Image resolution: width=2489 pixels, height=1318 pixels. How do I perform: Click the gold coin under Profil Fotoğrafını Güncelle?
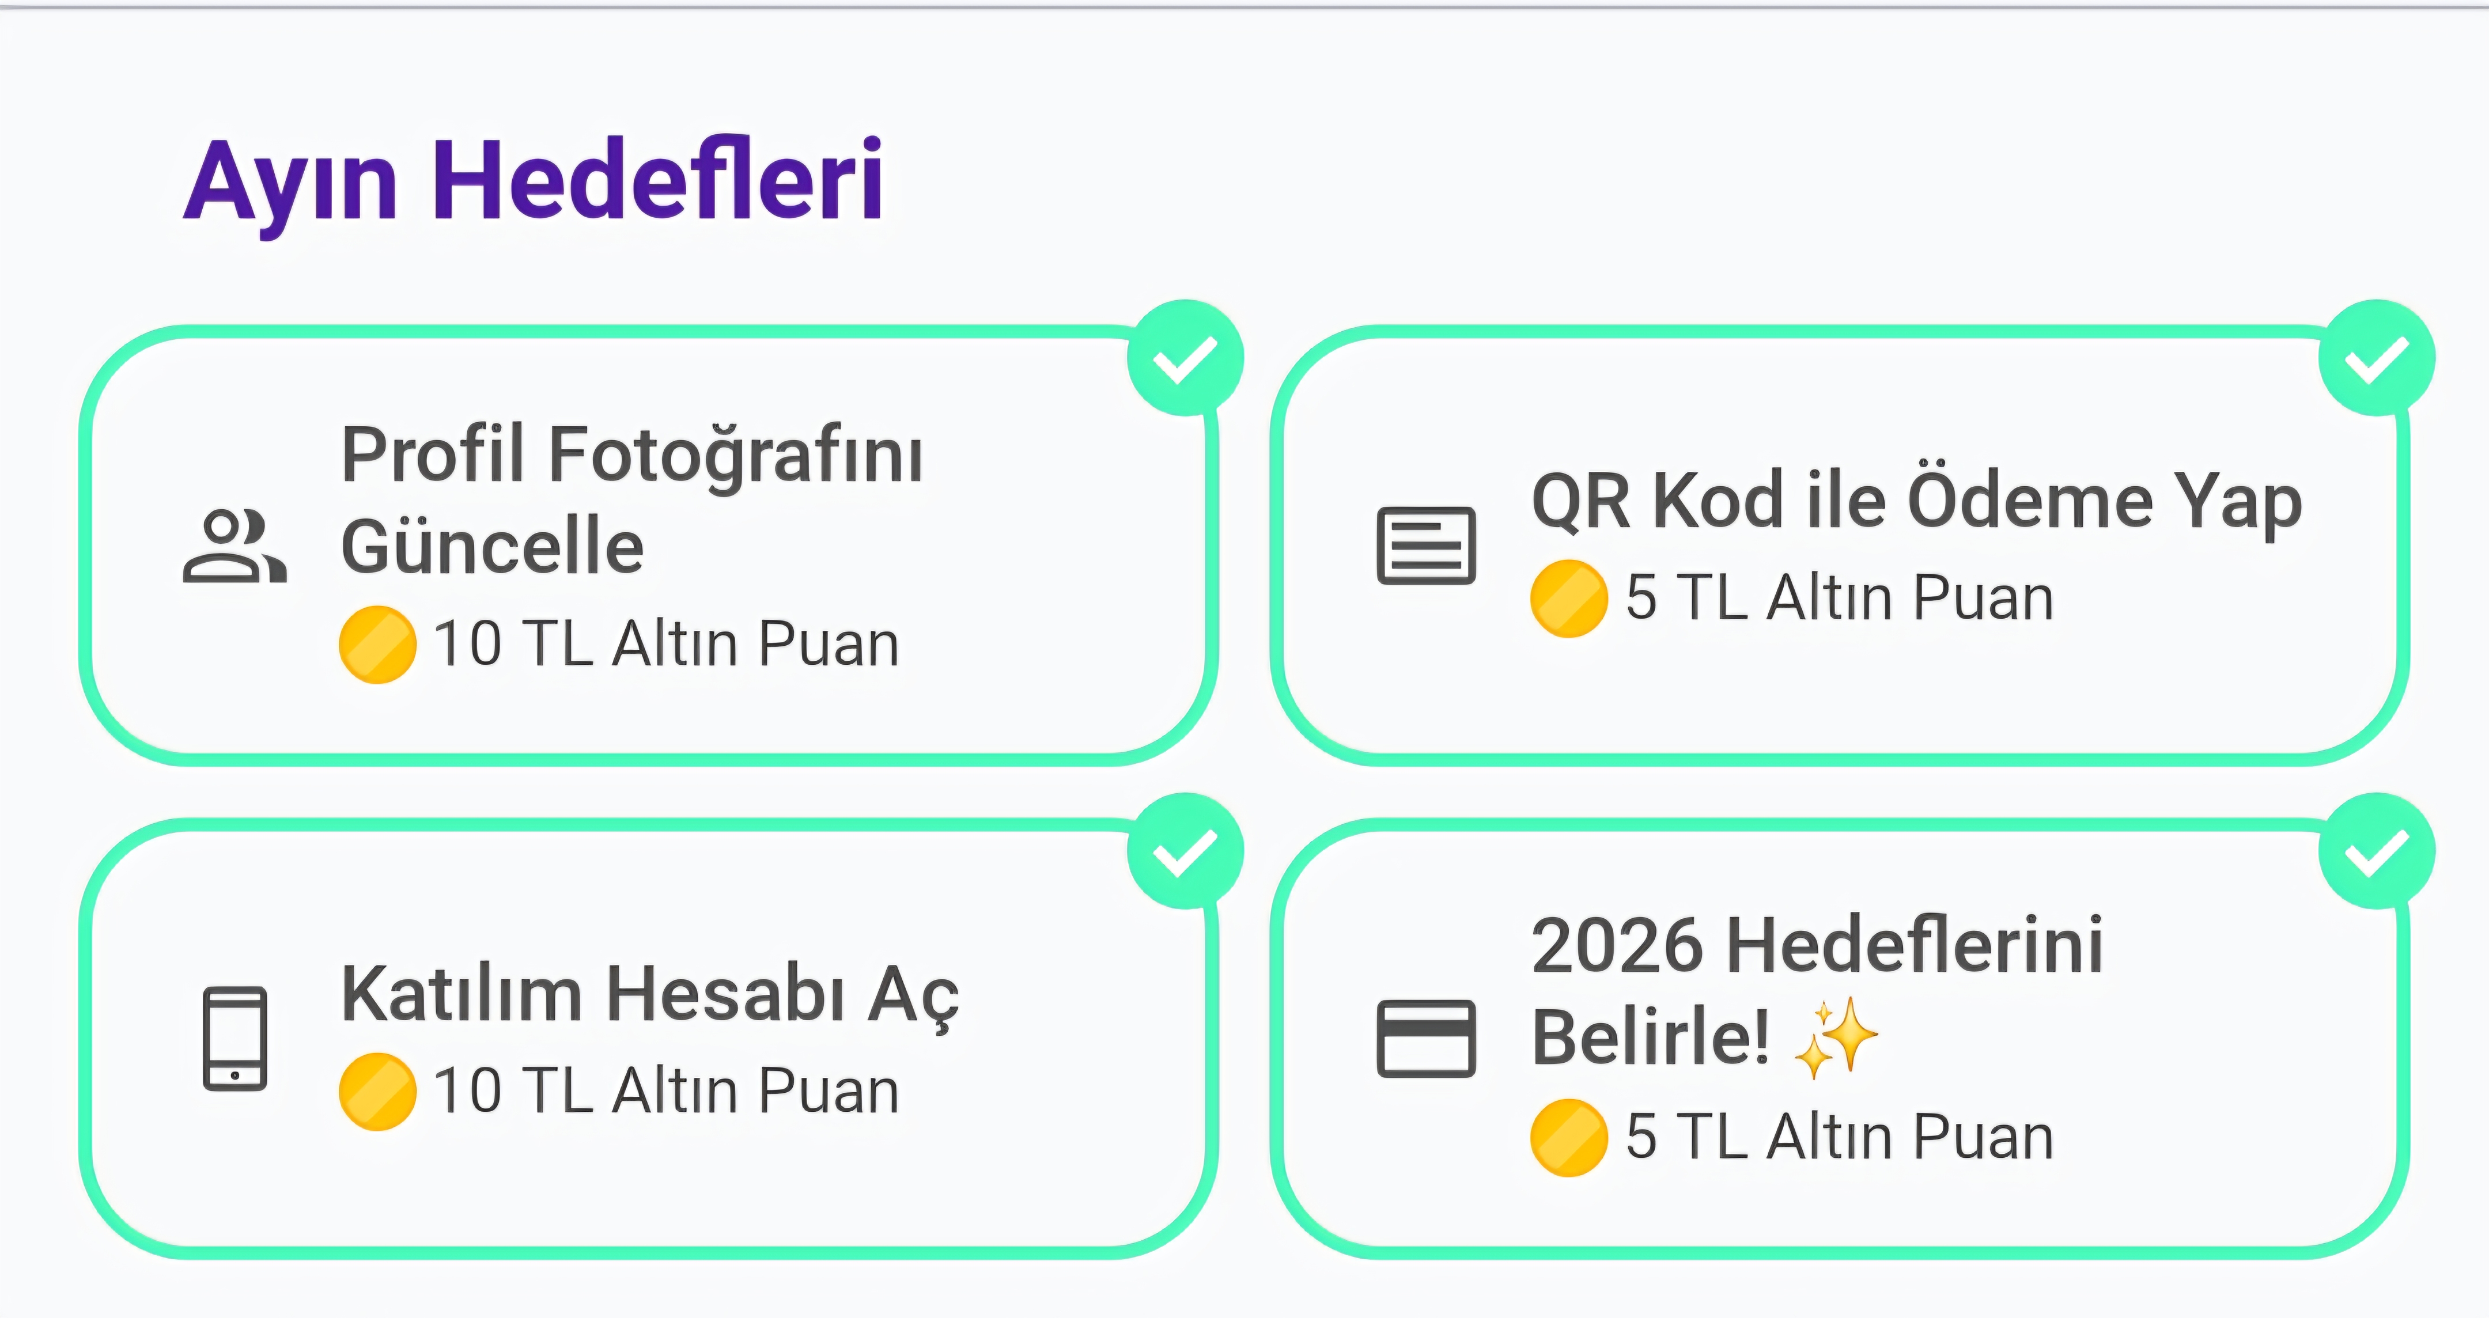pyautogui.click(x=378, y=645)
